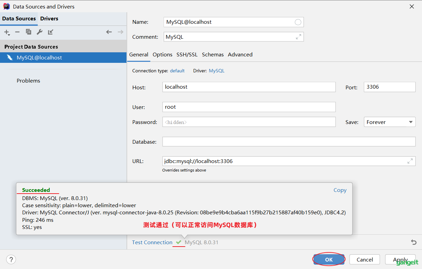Remove the selected data source with minus icon

click(x=17, y=32)
